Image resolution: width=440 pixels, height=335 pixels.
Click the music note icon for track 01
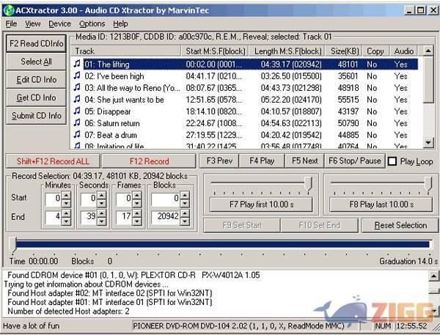point(77,64)
